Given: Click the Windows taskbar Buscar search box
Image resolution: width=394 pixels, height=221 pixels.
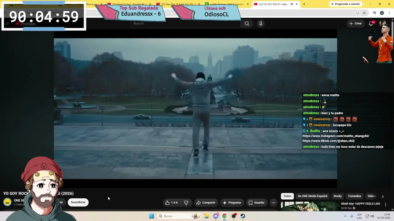Looking at the screenshot, I should click(179, 216).
